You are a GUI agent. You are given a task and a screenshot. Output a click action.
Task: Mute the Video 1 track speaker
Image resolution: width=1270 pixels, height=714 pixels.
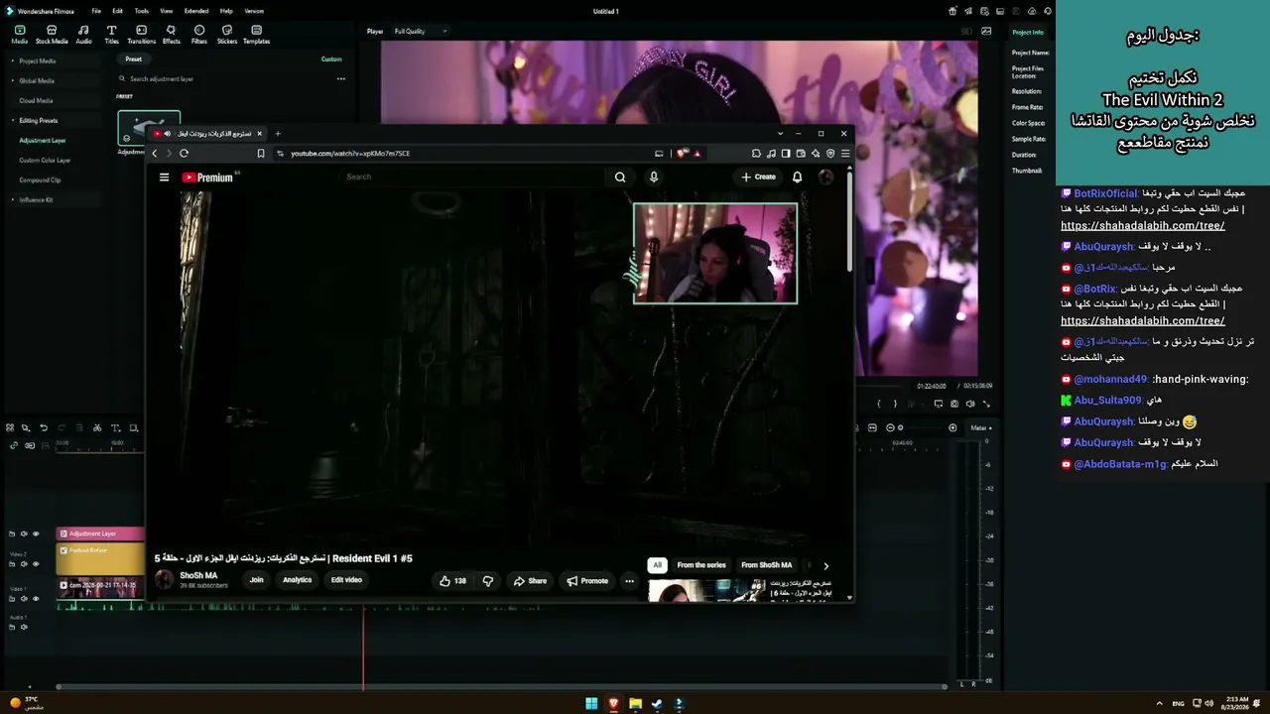pos(24,598)
